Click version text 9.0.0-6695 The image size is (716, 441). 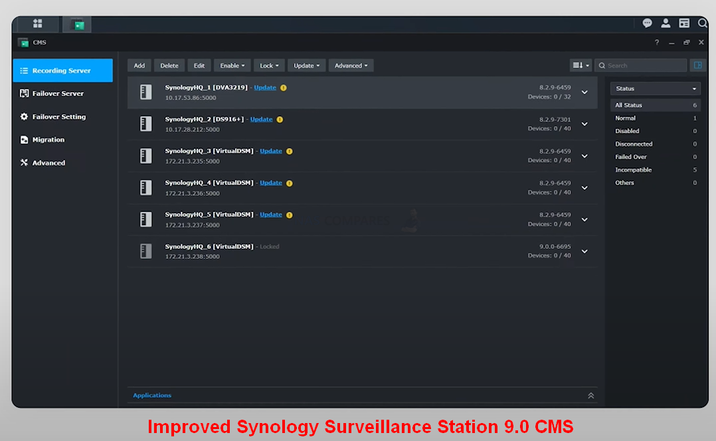click(555, 246)
